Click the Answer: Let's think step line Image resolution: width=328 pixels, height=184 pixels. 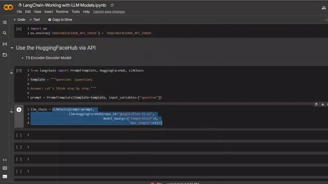(x=63, y=88)
